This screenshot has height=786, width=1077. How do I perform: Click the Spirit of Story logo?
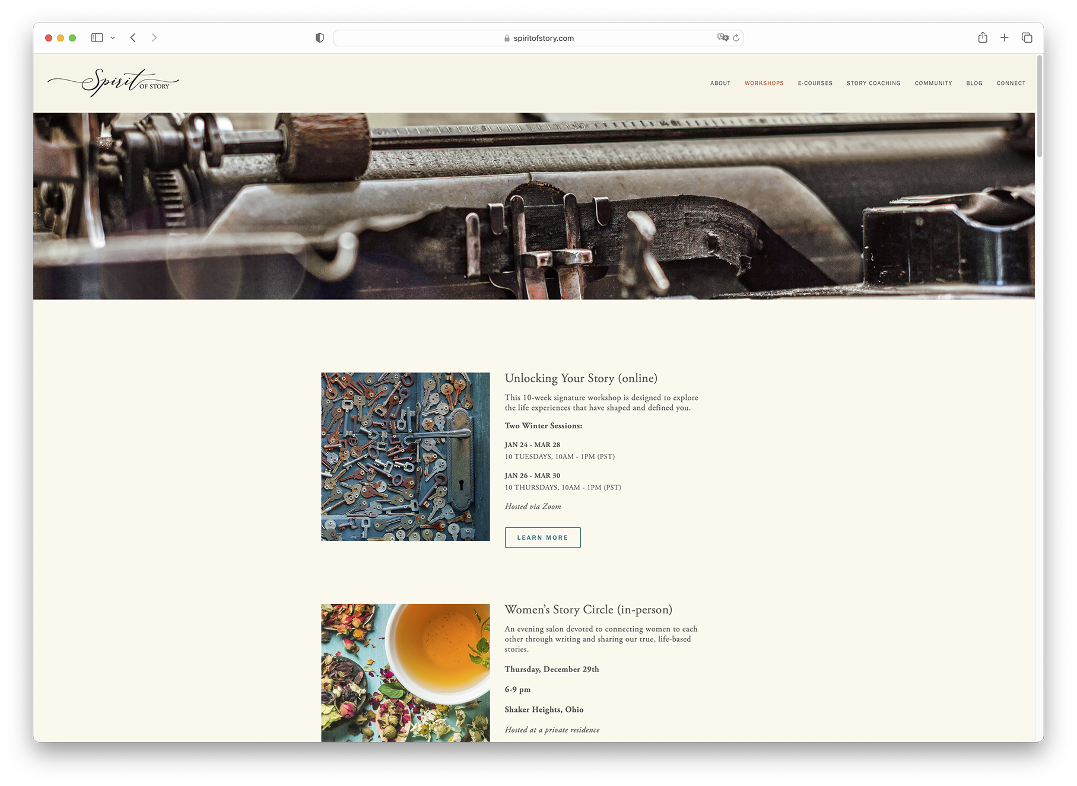[113, 82]
